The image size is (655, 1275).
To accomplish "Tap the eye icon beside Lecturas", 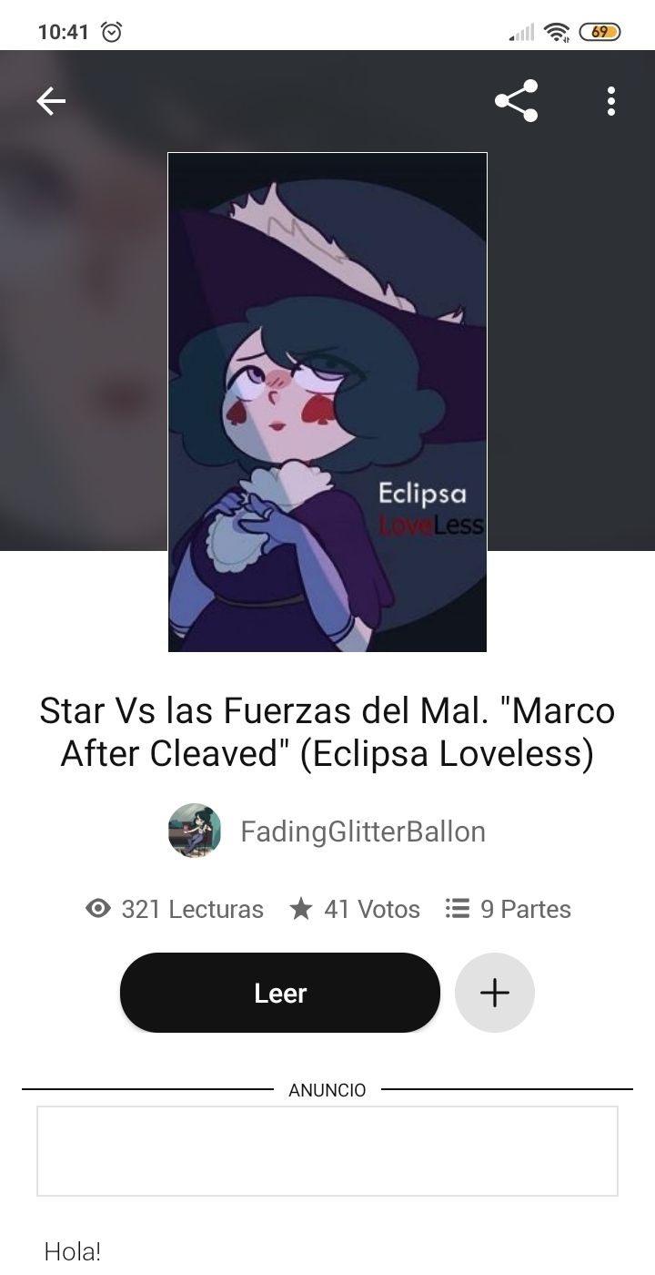I will click(x=97, y=908).
